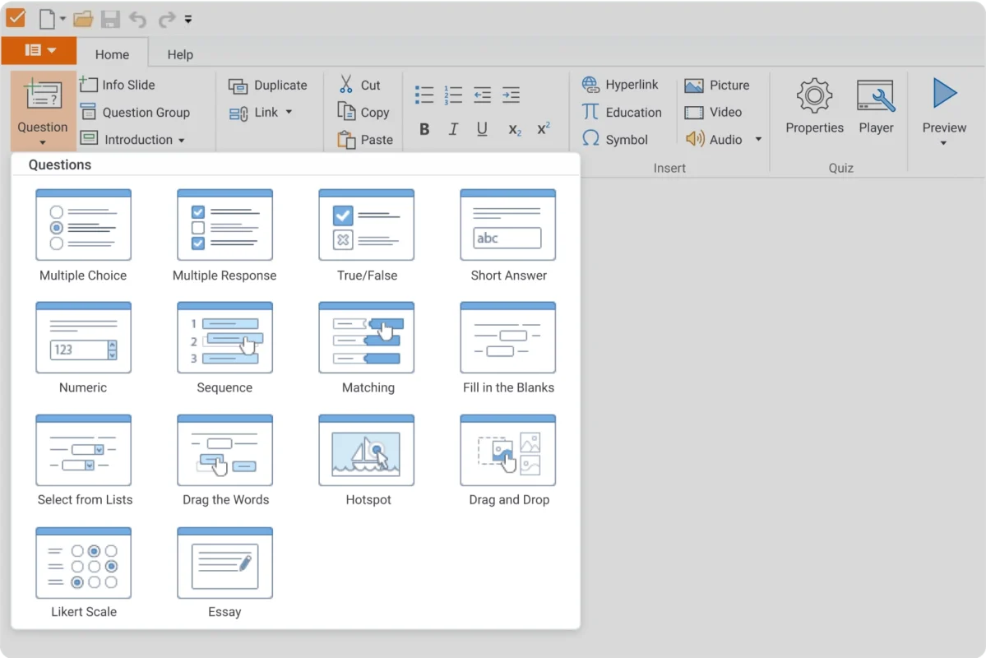Duplicate the selected slide
Image resolution: width=986 pixels, height=658 pixels.
pyautogui.click(x=268, y=85)
